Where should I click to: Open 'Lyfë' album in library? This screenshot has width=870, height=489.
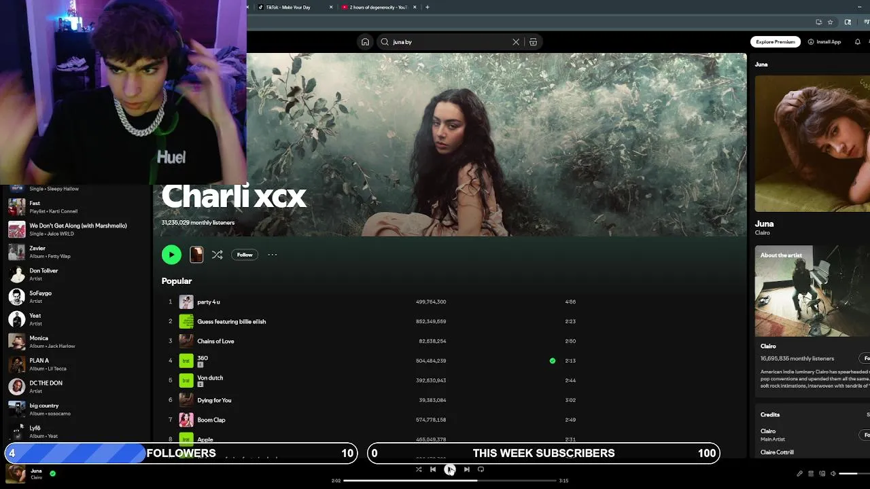pyautogui.click(x=76, y=431)
